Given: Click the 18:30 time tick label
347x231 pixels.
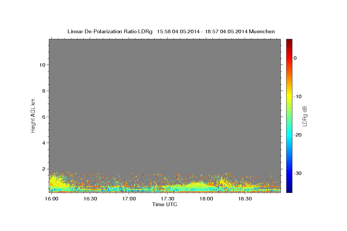Looking at the screenshot, I should (x=245, y=199).
